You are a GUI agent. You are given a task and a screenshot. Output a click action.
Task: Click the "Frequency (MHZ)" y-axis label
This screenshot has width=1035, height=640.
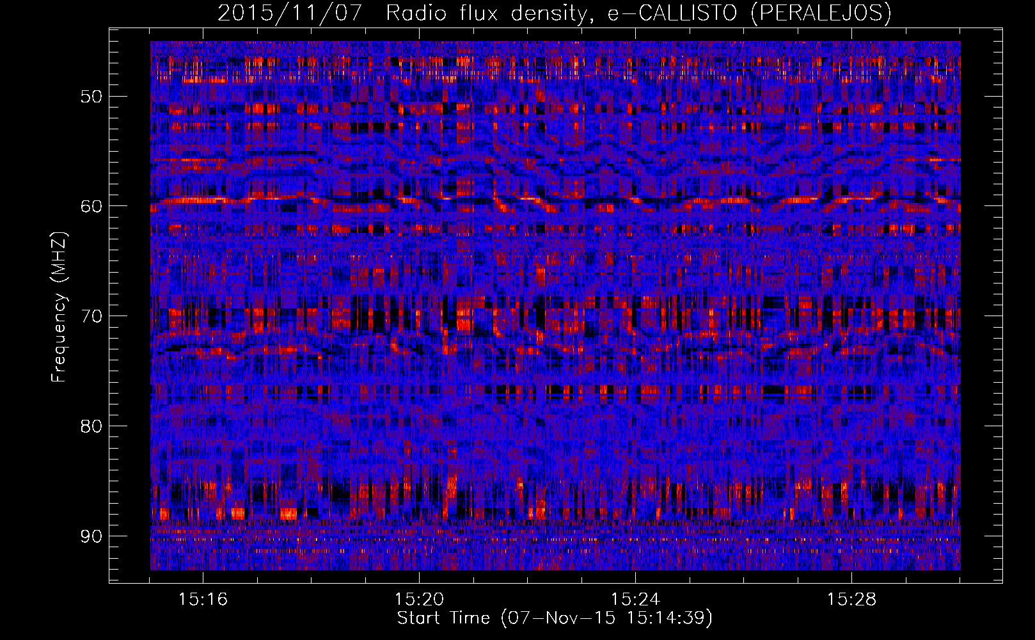pyautogui.click(x=59, y=307)
